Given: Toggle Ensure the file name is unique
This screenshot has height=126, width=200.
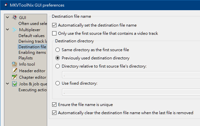Looking at the screenshot, I should [x=54, y=105].
